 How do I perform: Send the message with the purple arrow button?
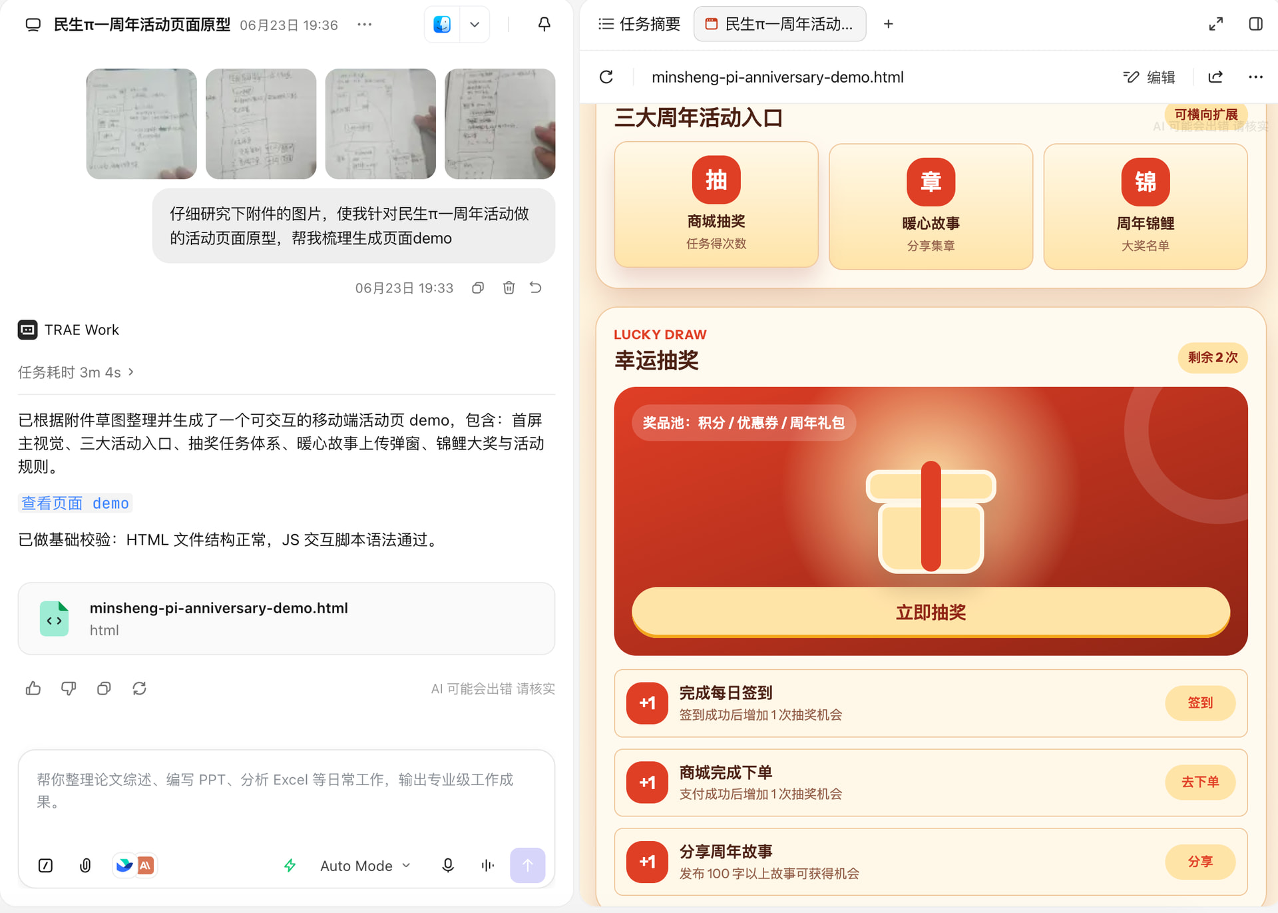528,865
